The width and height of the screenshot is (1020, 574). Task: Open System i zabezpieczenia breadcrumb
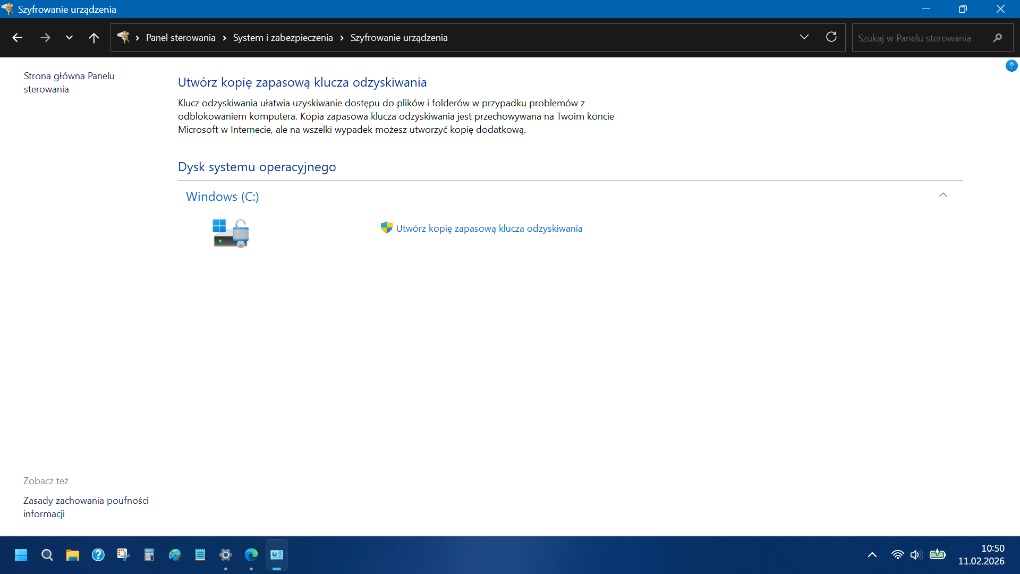[x=283, y=38]
